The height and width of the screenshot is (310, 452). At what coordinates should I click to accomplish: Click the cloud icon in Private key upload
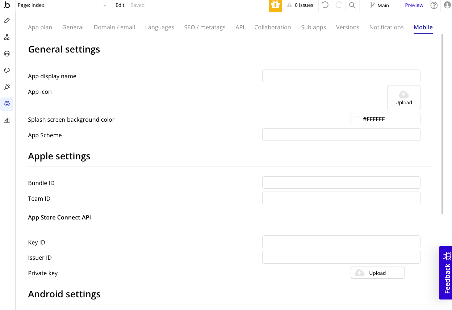click(x=360, y=273)
